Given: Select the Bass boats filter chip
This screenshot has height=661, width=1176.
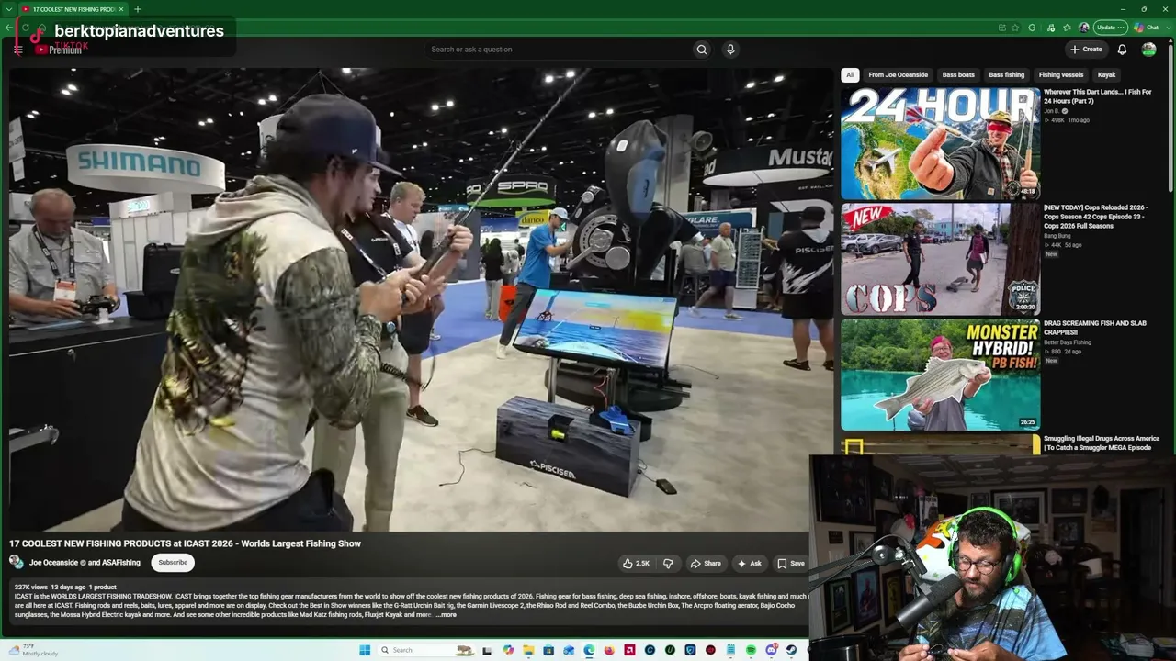Looking at the screenshot, I should click(x=958, y=75).
